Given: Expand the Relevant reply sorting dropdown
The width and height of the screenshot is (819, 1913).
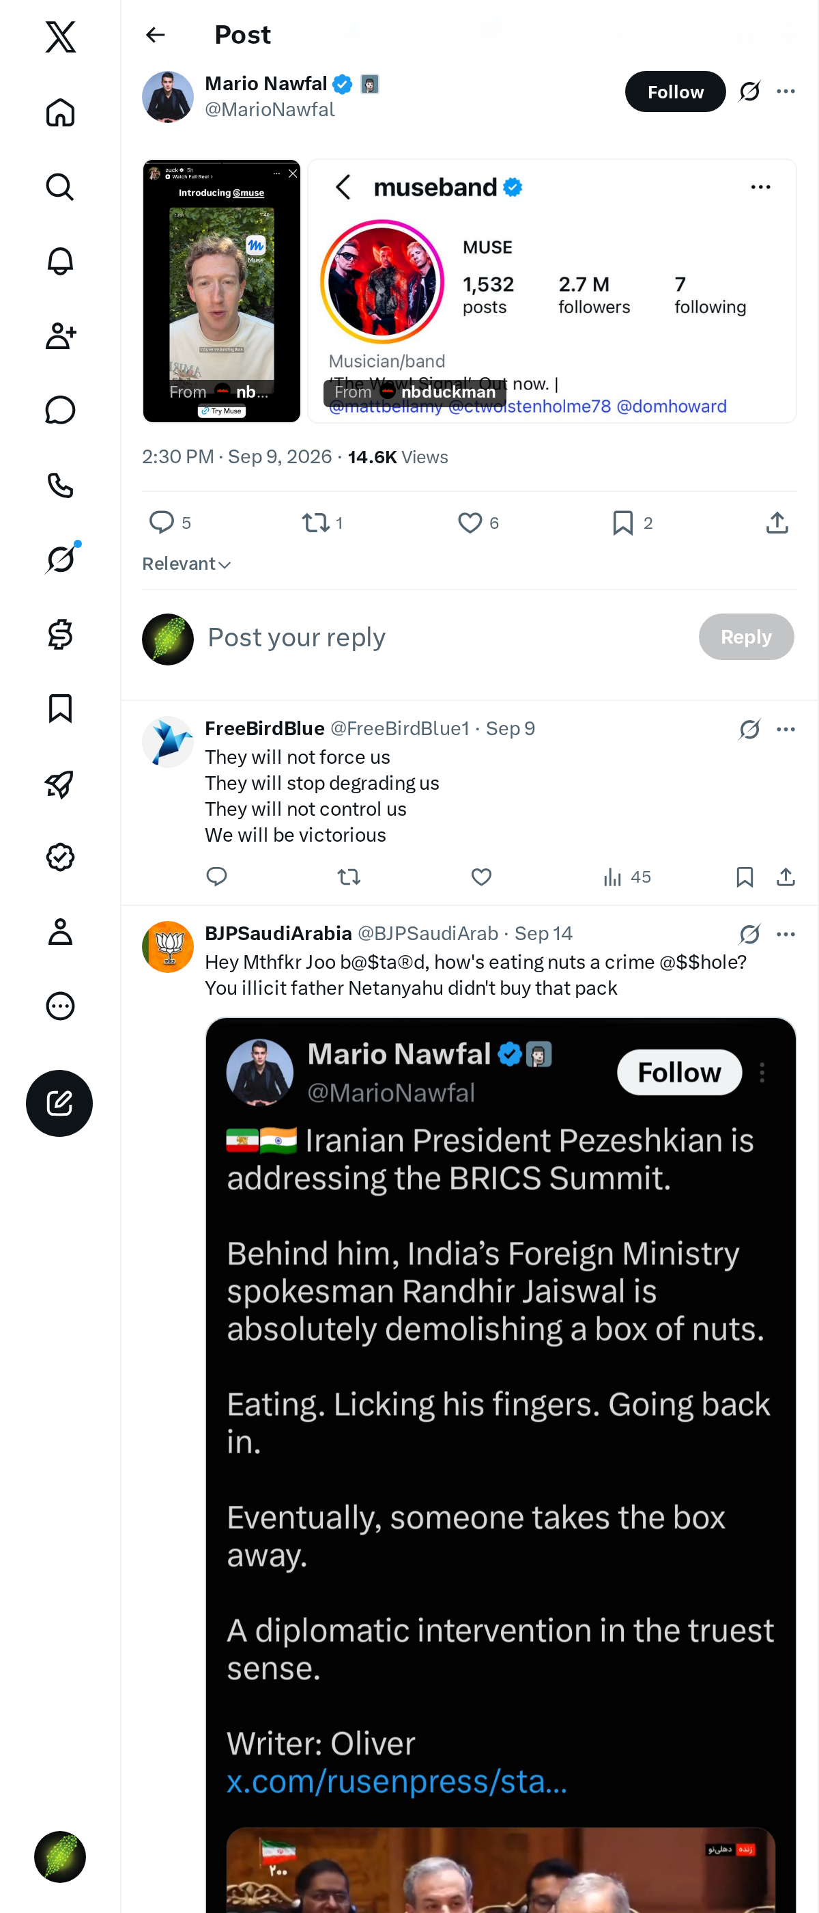Looking at the screenshot, I should (186, 564).
